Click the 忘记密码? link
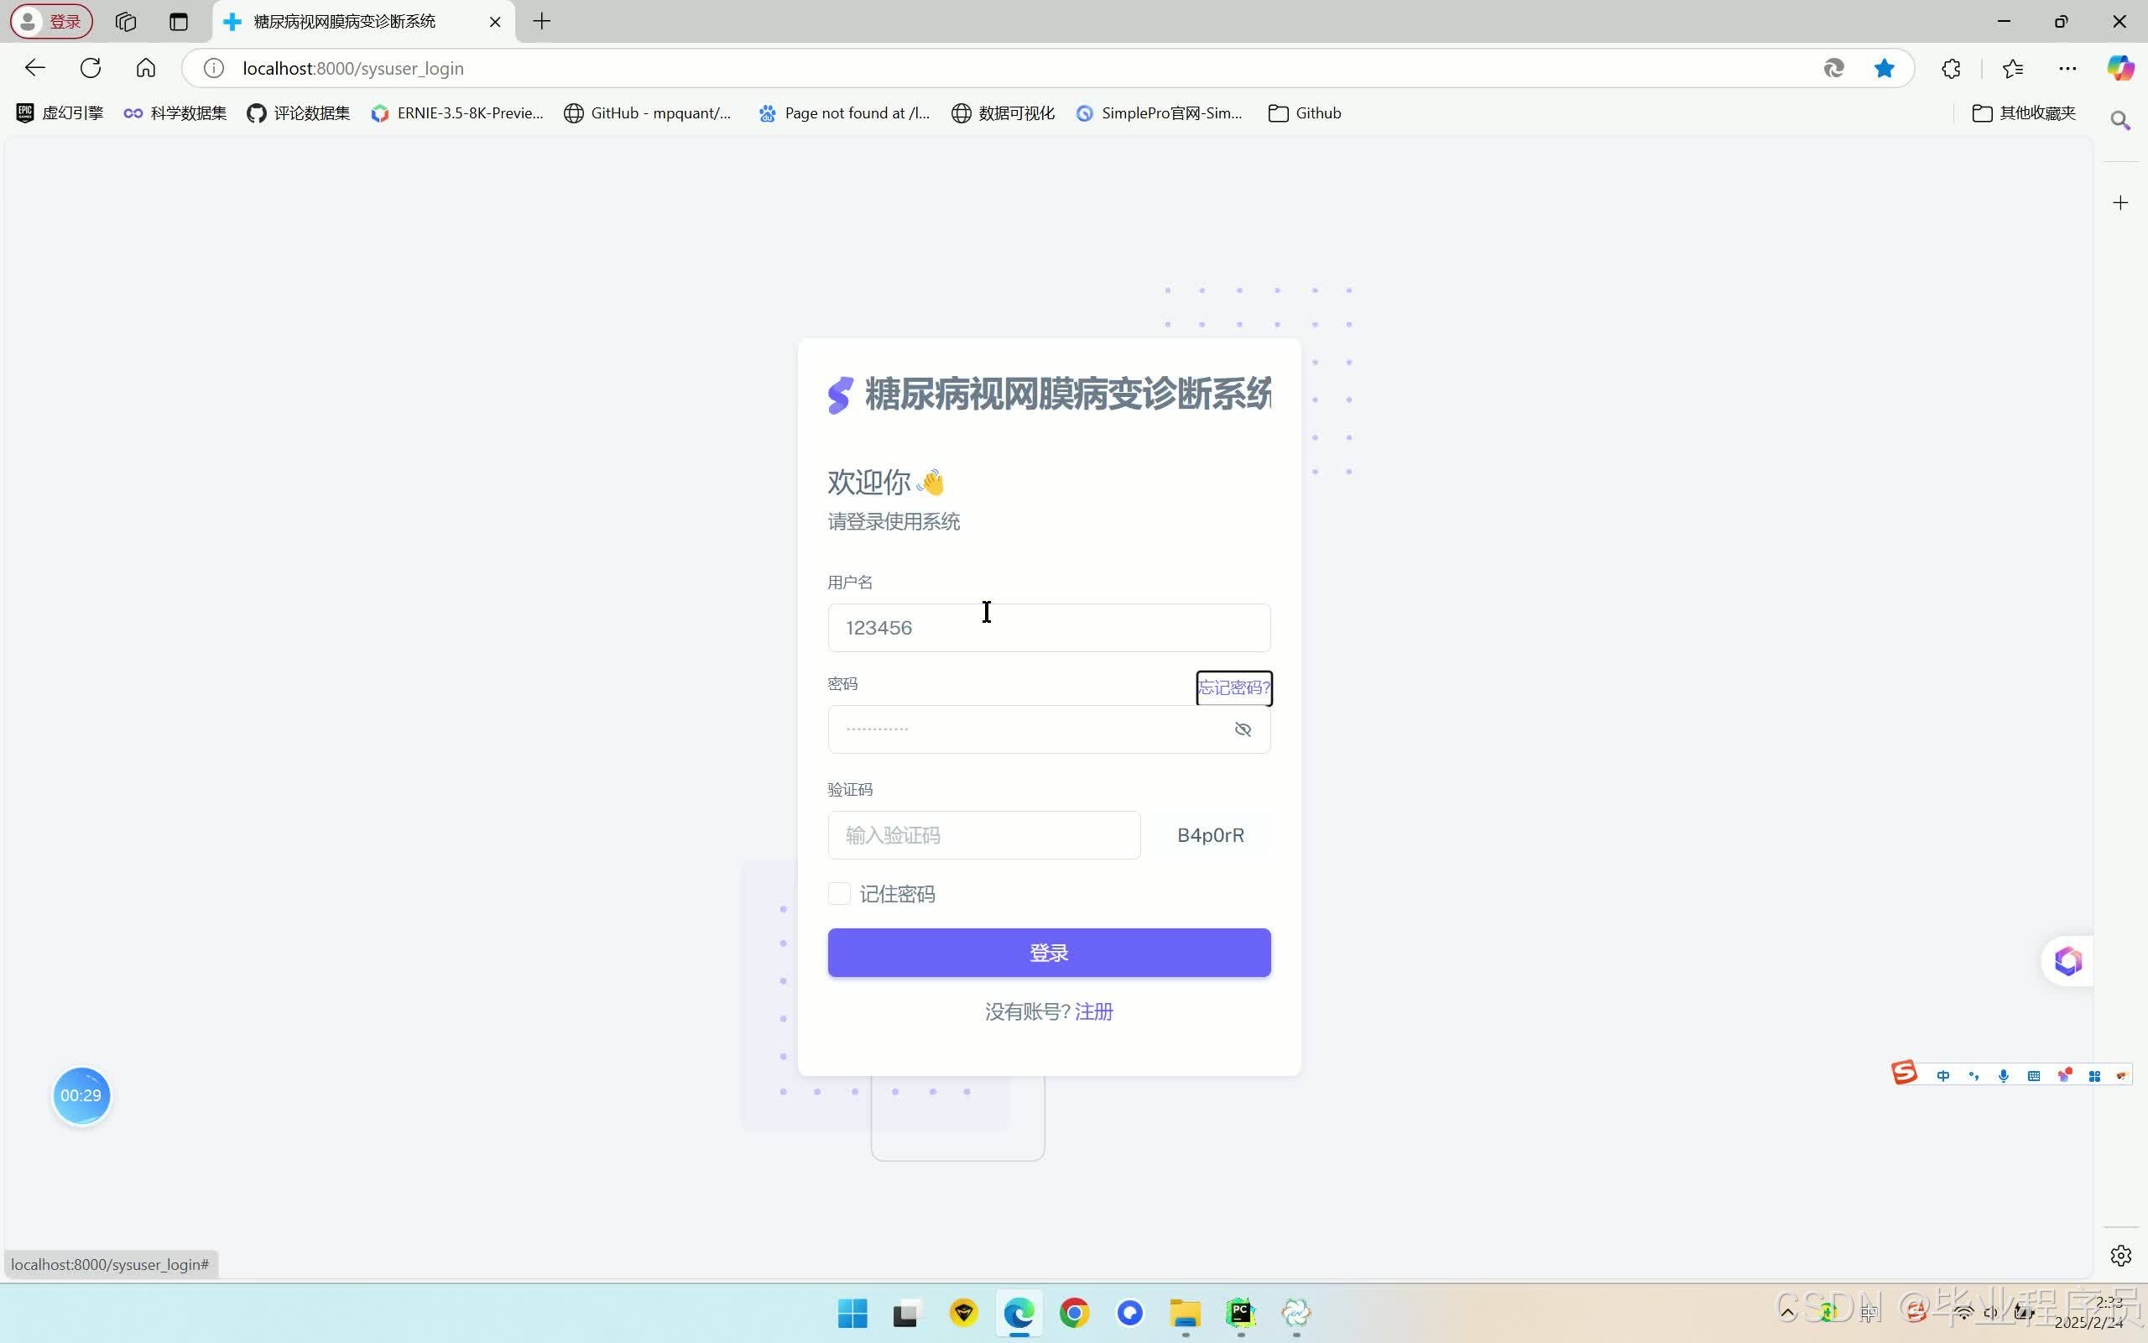Screen dimensions: 2148x1343 pyautogui.click(x=1233, y=687)
